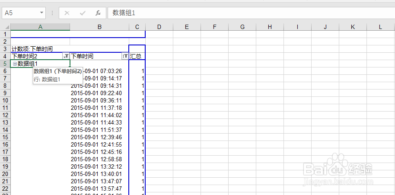This screenshot has height=195, width=395.
Task: Select row 4 header
Action: coord(5,56)
